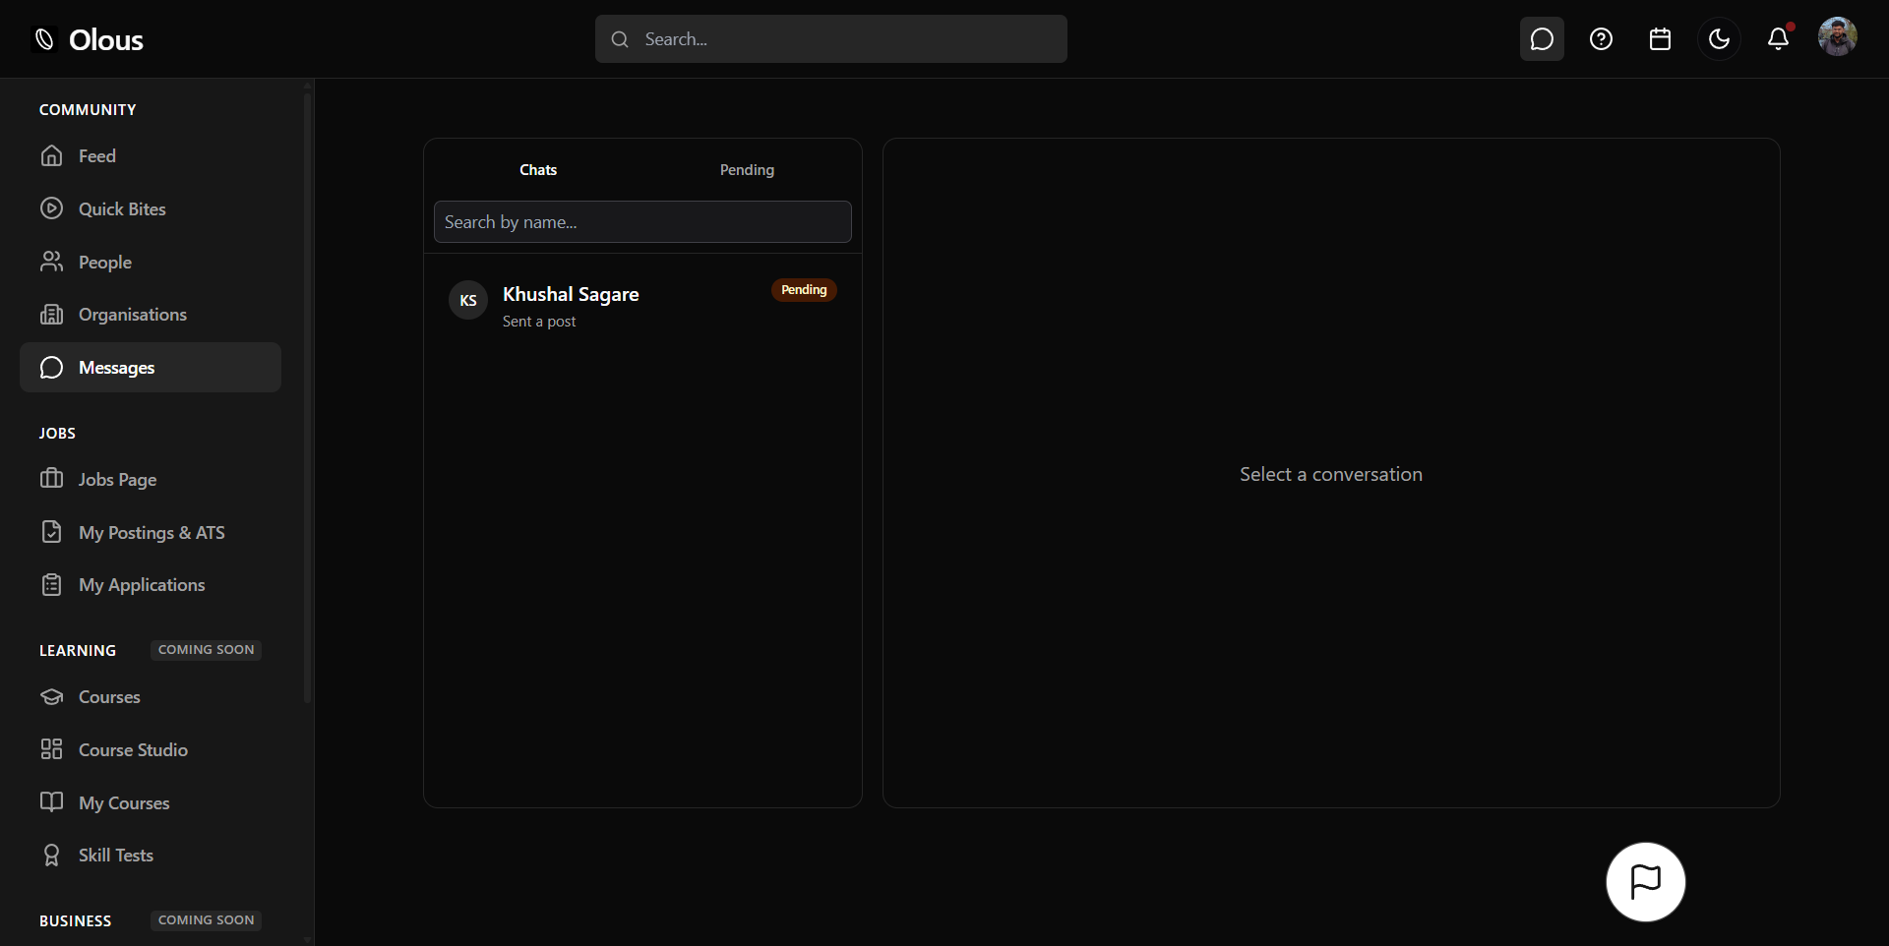Viewport: 1889px width, 946px height.
Task: Click the Quick Bites play icon
Action: pos(52,208)
